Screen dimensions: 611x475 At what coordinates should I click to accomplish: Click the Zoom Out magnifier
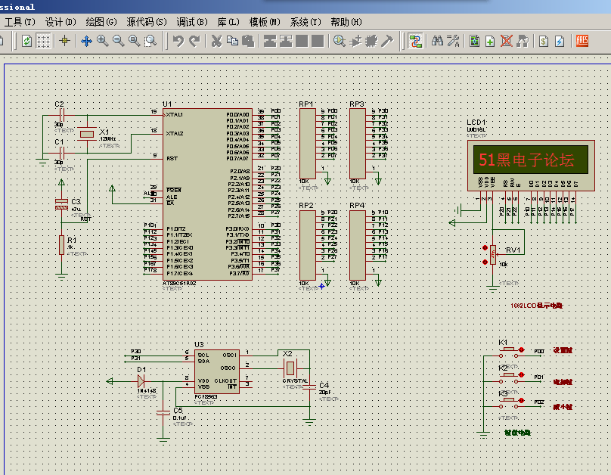[119, 41]
